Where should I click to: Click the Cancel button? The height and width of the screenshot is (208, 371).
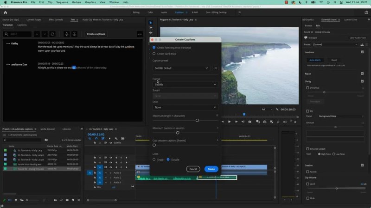click(x=193, y=169)
